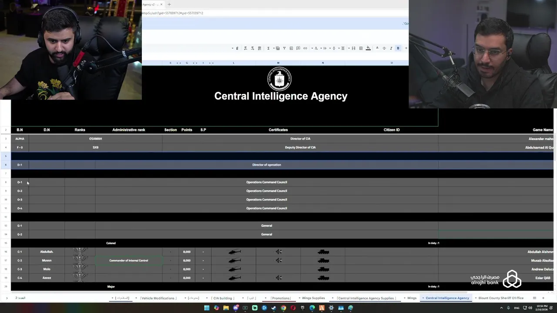Close the Agency v2 browser tab
The image size is (557, 313).
161,4
